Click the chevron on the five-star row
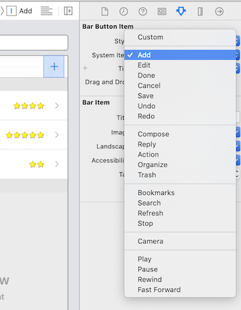Viewport: 241px width, 310px height. (x=57, y=135)
